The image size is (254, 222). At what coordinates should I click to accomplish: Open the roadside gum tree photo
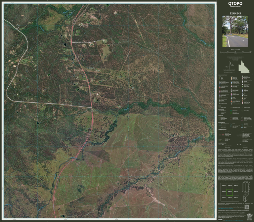coord(235,31)
